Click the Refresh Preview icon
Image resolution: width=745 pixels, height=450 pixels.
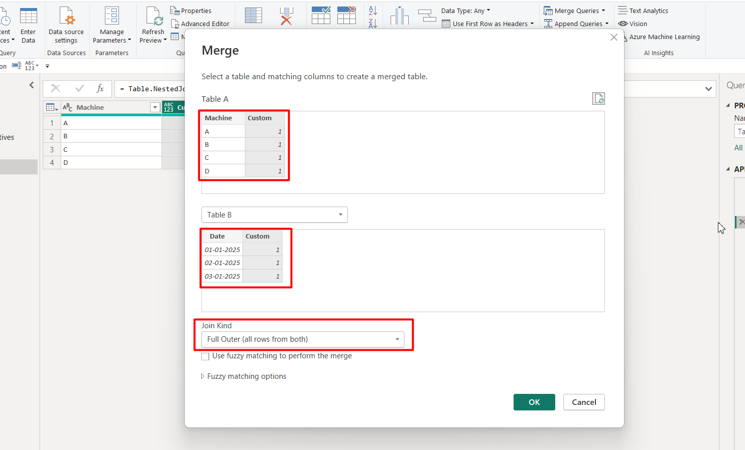tap(154, 16)
